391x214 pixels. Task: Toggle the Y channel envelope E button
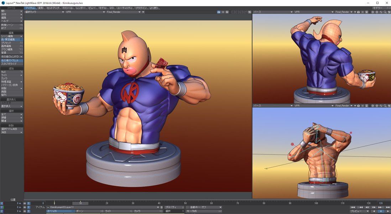tap(28, 207)
